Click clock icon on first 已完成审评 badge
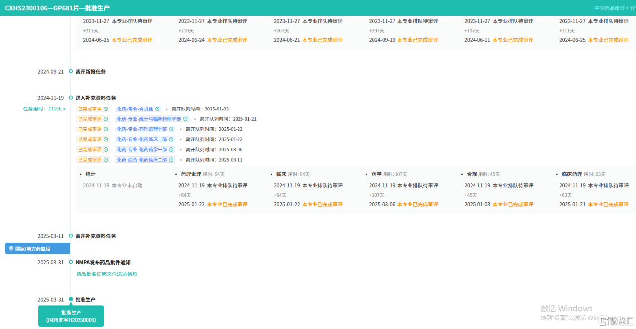Screen dimensions: 636x329 (x=106, y=109)
